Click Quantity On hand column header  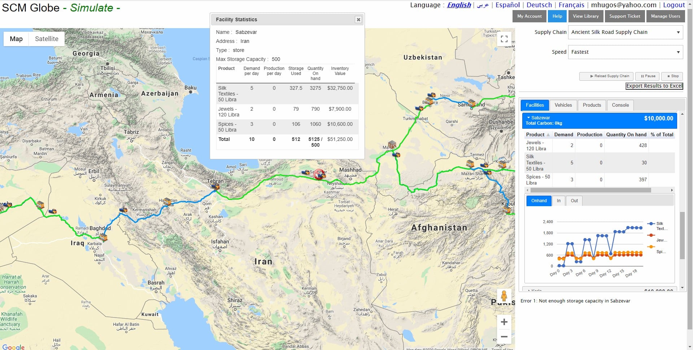(x=626, y=134)
